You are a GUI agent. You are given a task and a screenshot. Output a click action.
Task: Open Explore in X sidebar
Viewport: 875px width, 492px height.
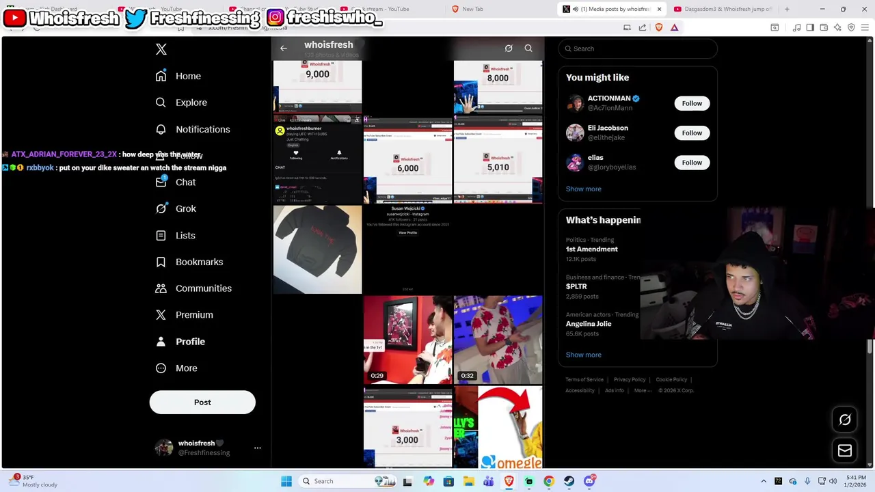pyautogui.click(x=181, y=102)
